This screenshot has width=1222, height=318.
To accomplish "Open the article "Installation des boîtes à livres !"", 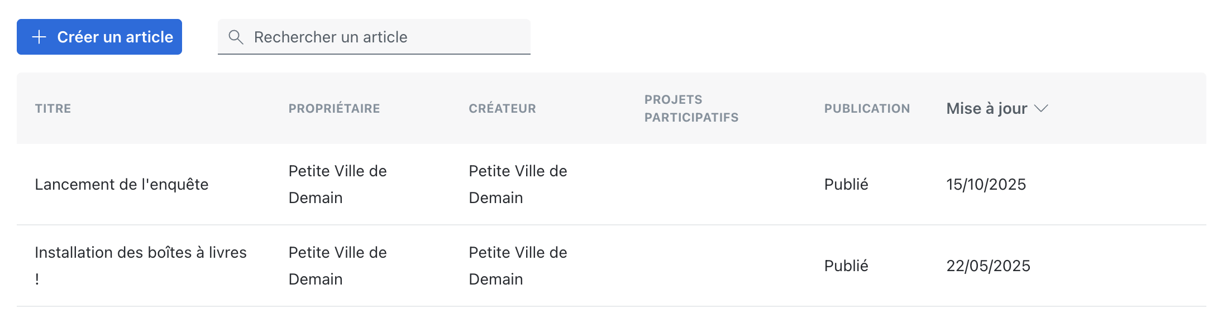I will coord(140,253).
